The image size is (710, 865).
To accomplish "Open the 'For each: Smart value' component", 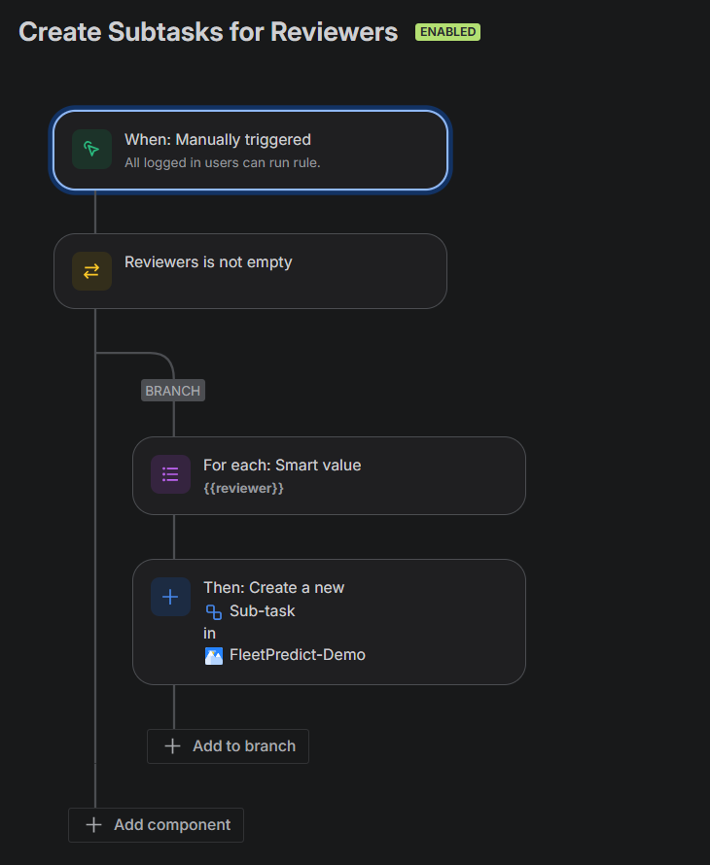I will coord(331,475).
